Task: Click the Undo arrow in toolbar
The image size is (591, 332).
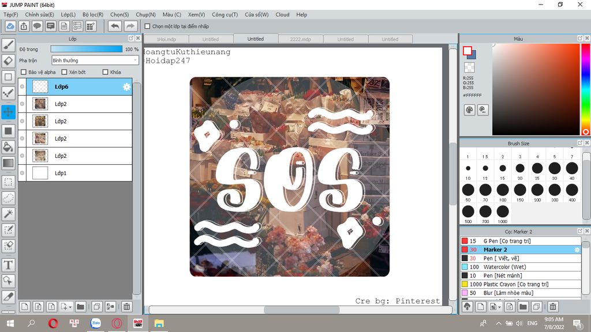Action: coord(115,26)
